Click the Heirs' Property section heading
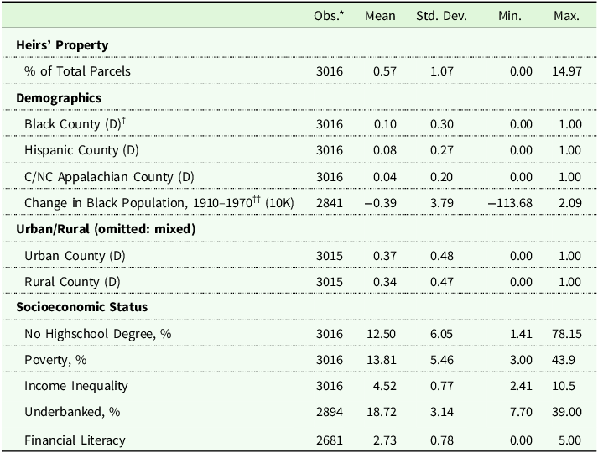The width and height of the screenshot is (598, 453). pyautogui.click(x=63, y=44)
